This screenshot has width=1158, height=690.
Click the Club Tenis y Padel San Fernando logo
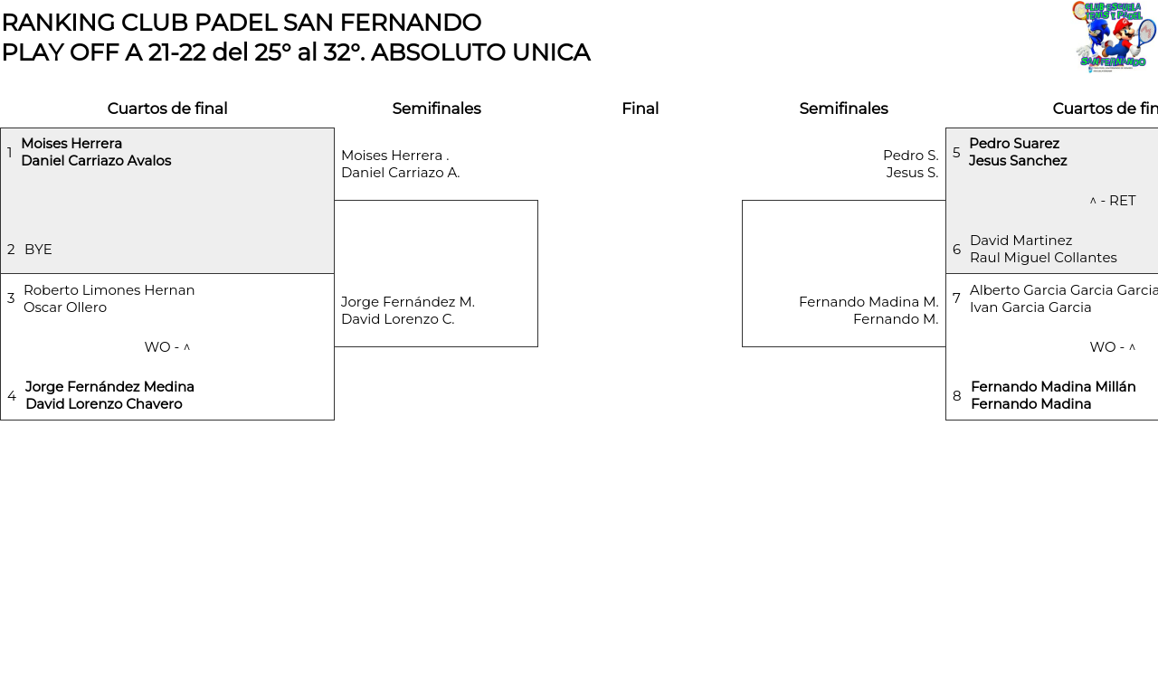1113,36
